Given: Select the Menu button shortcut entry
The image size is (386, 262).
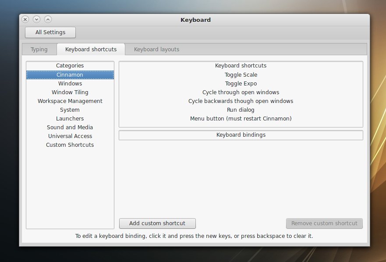Looking at the screenshot, I should (241, 119).
